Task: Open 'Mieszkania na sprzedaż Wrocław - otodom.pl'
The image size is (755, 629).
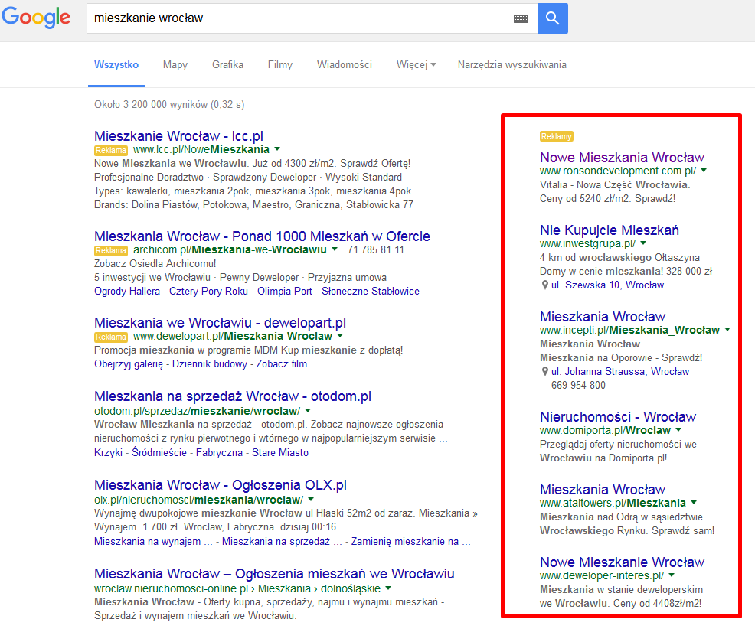Action: click(x=233, y=396)
